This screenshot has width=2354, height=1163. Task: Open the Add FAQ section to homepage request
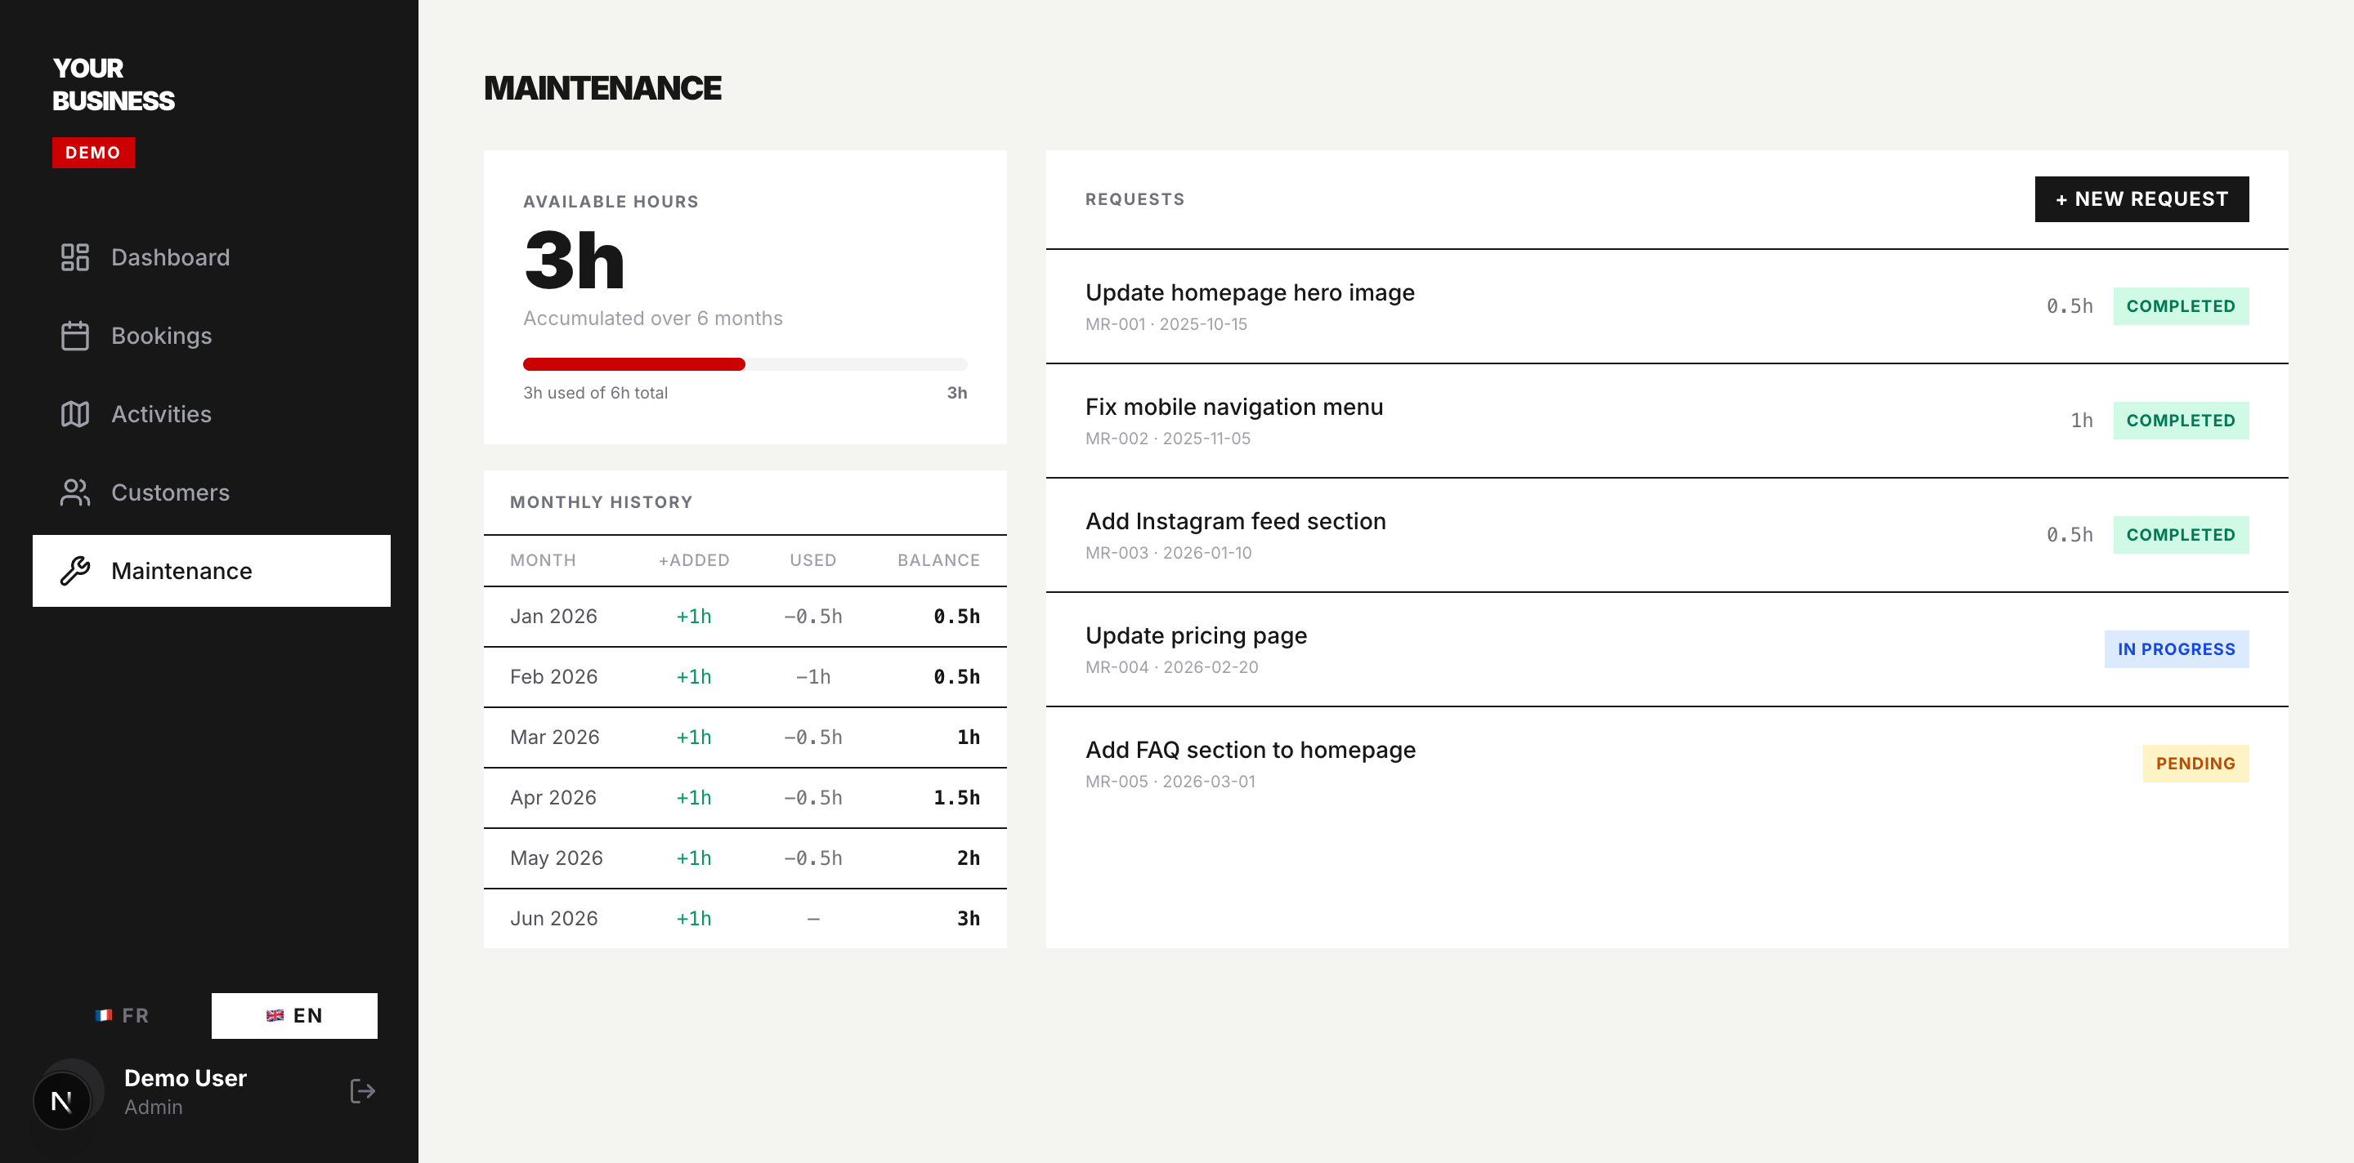[x=1667, y=763]
